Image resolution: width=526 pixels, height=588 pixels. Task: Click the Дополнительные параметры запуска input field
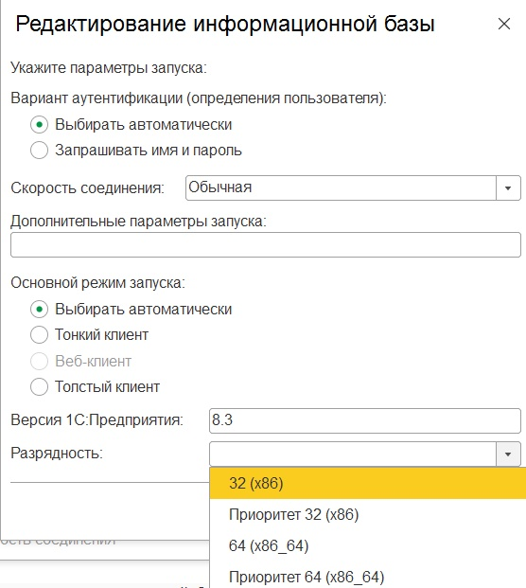tap(266, 245)
